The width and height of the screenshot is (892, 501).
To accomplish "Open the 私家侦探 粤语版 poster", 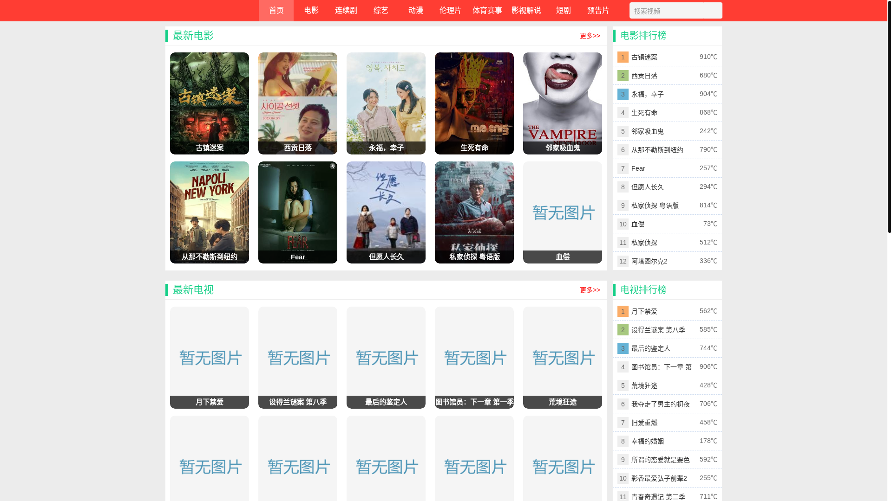I will point(474,212).
